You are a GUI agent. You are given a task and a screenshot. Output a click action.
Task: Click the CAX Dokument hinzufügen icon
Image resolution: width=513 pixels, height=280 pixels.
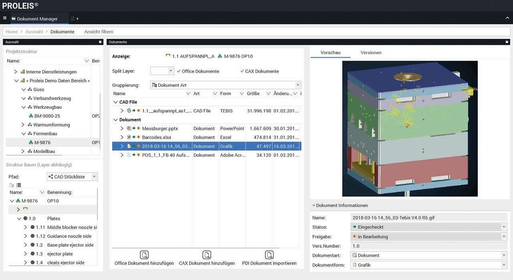pos(207,255)
